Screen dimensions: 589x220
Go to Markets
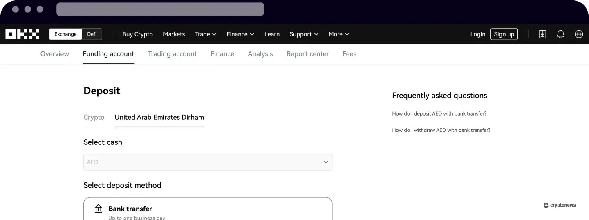coord(174,34)
